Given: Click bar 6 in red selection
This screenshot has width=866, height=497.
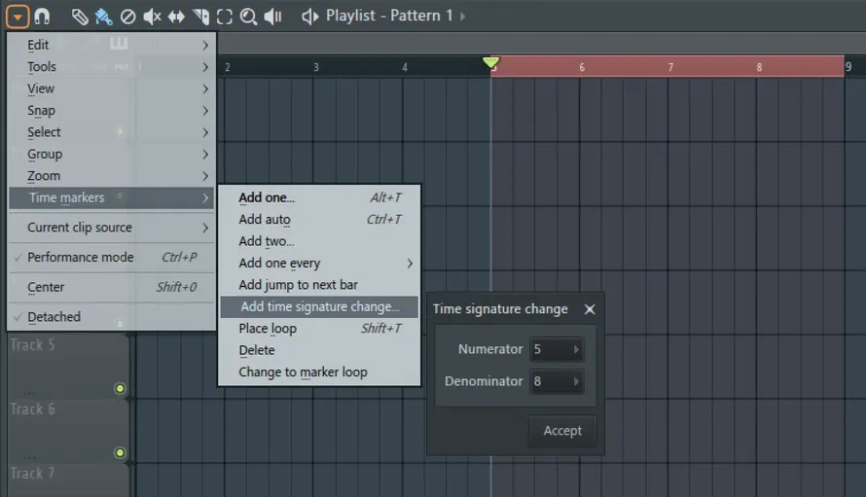Looking at the screenshot, I should pos(582,67).
